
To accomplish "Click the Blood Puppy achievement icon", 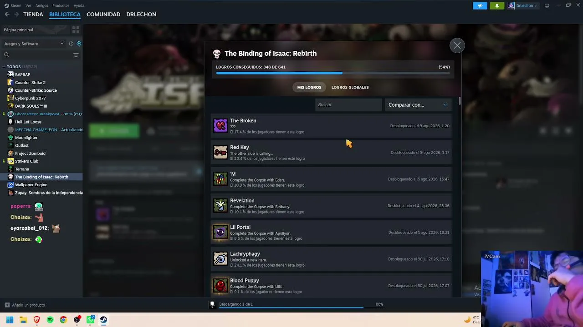I will pos(220,286).
